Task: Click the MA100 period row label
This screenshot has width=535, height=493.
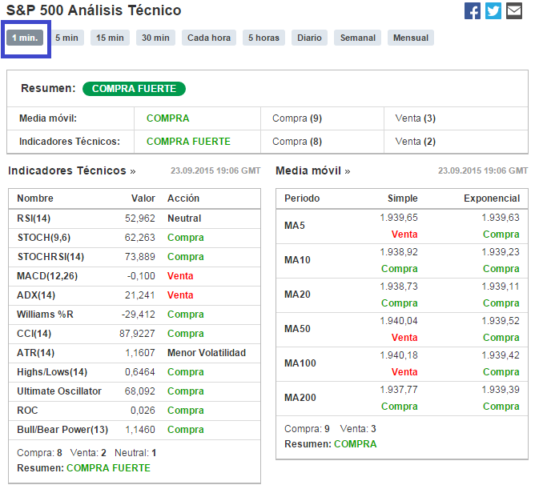Action: coord(300,363)
